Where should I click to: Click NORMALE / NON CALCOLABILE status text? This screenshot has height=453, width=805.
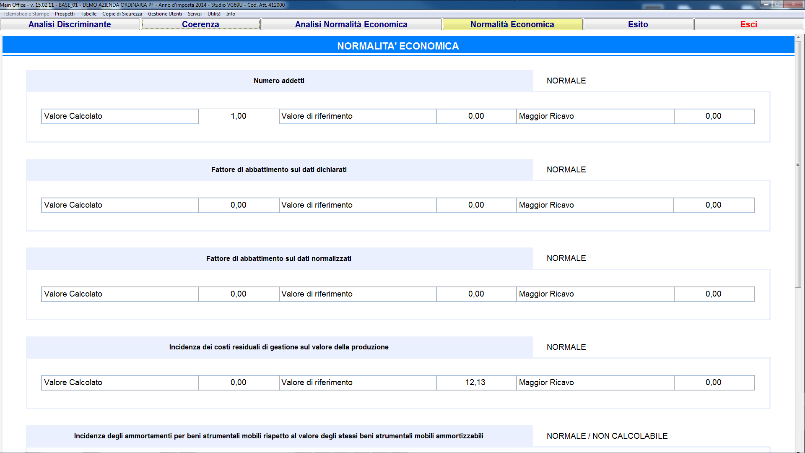tap(607, 436)
